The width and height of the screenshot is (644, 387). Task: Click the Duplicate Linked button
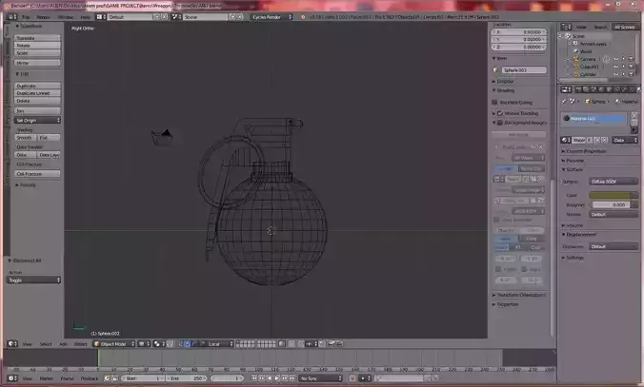coord(37,93)
